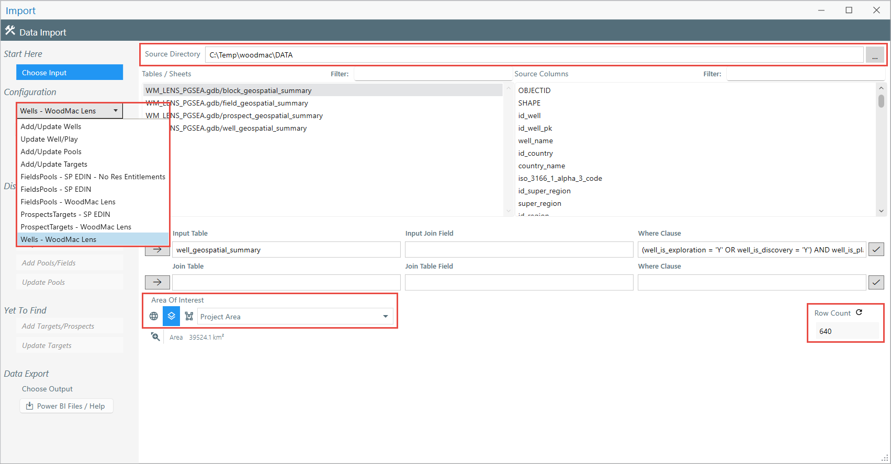
Task: Click the input Where Clause field
Action: coord(752,250)
